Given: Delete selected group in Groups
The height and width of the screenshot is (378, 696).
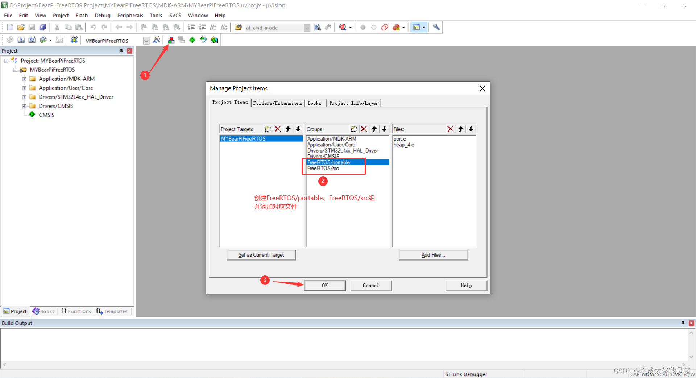Looking at the screenshot, I should tap(364, 129).
